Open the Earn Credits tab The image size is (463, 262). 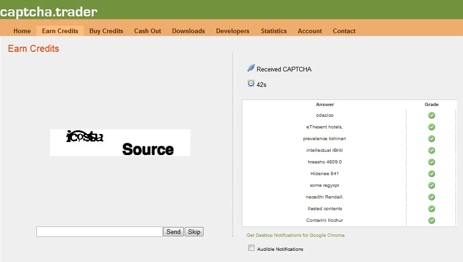60,31
